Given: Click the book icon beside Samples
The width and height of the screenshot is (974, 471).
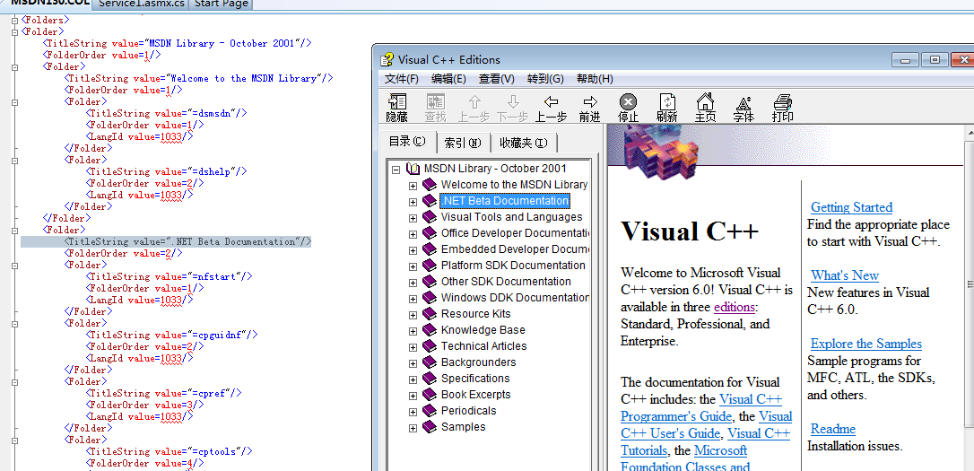Looking at the screenshot, I should pos(430,427).
